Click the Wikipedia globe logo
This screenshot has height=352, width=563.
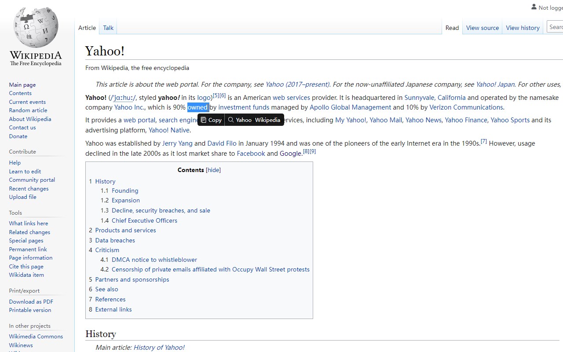(x=36, y=27)
